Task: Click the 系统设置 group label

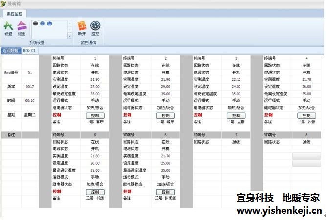Action: (x=37, y=43)
